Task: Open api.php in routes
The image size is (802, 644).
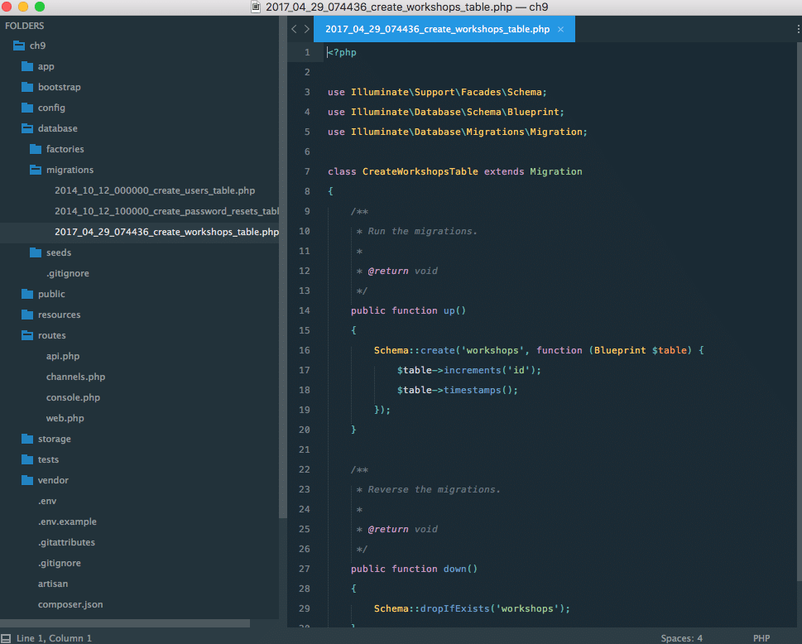Action: click(63, 356)
